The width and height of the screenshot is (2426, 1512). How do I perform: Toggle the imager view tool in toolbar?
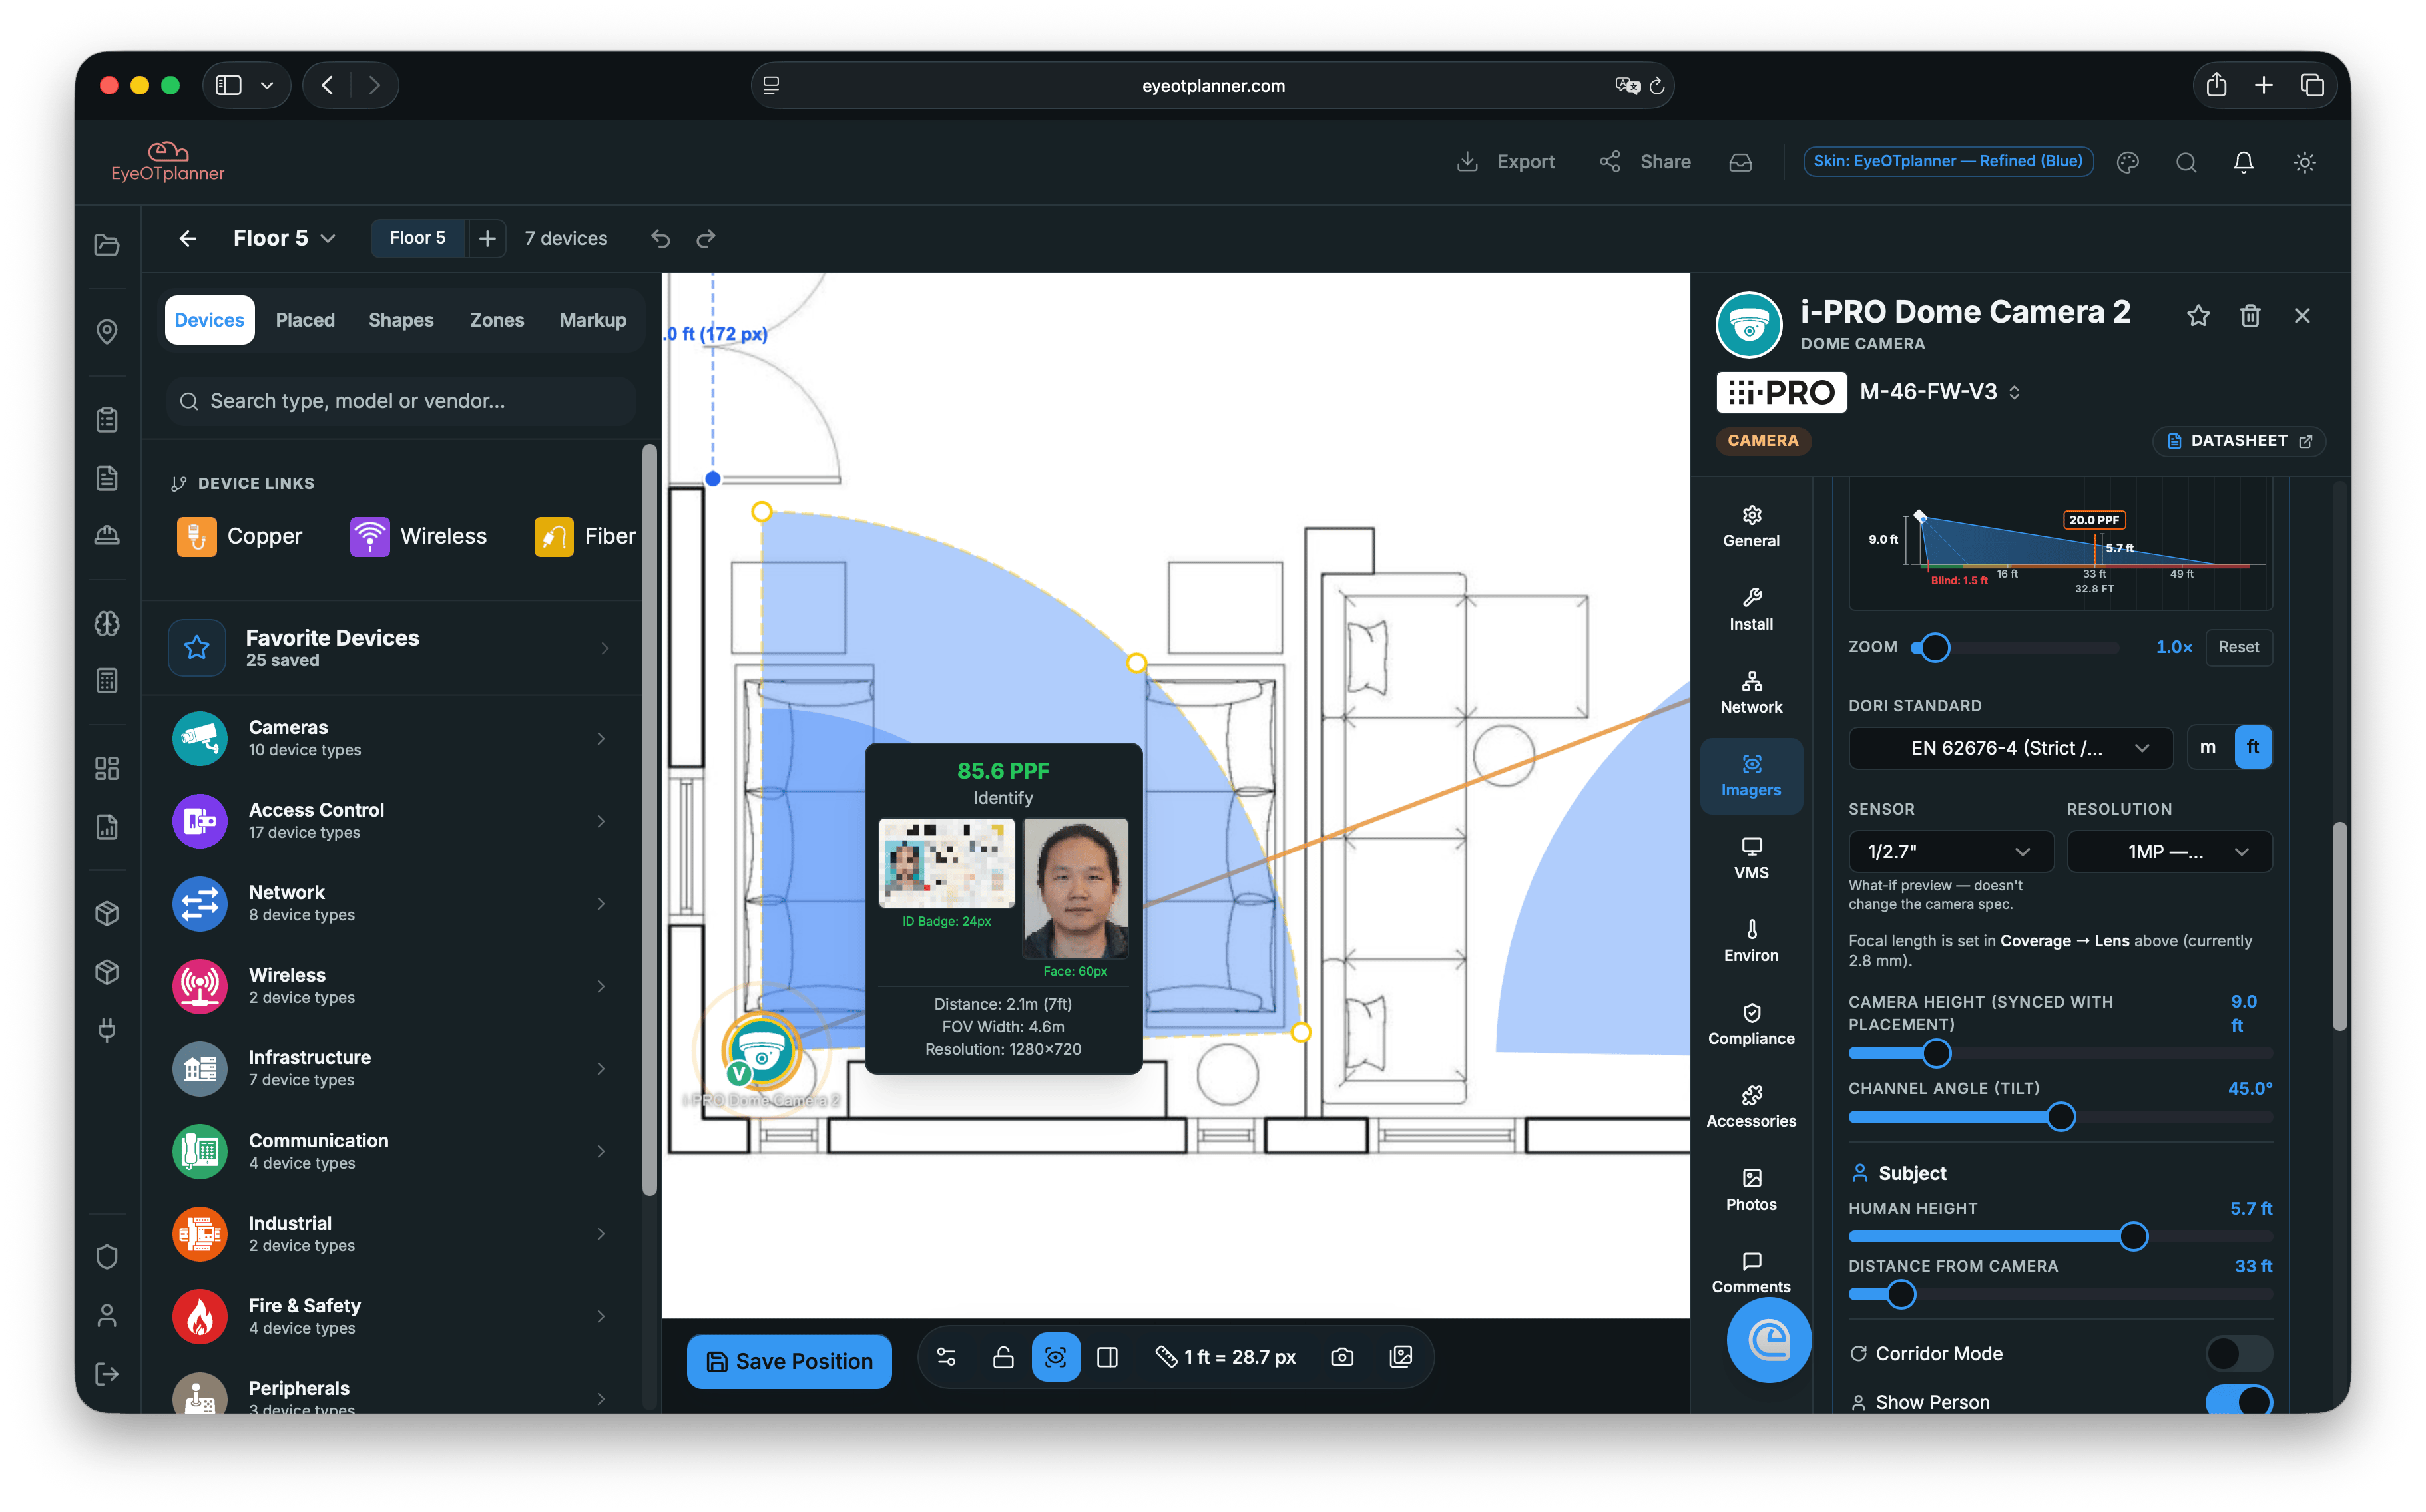(1055, 1357)
